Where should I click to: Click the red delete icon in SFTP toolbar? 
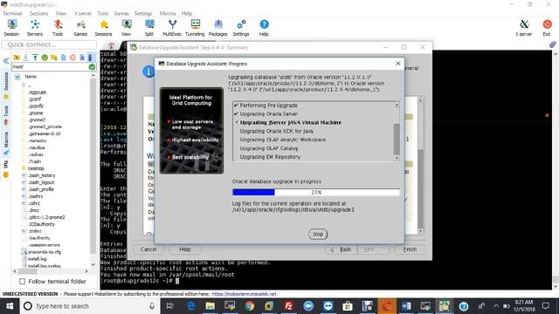[x=72, y=58]
